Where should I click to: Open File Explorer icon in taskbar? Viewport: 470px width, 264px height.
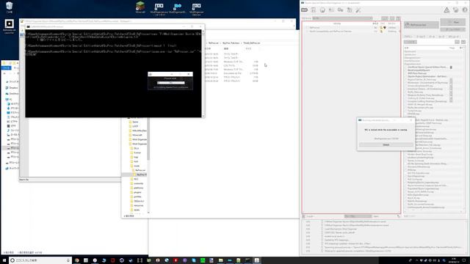pos(220,260)
